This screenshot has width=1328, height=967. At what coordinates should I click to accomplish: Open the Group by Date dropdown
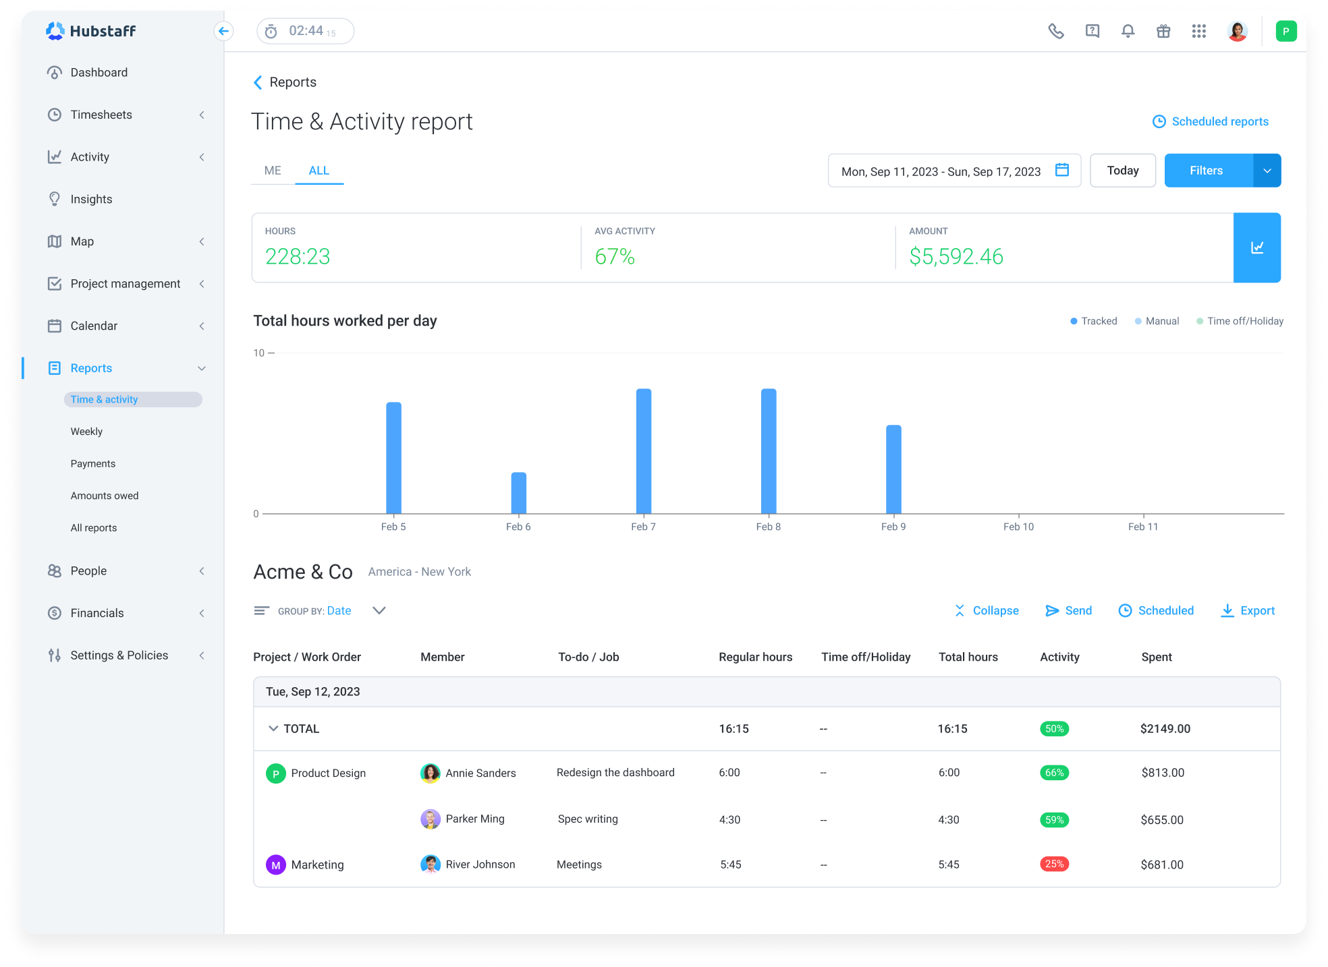(x=339, y=610)
